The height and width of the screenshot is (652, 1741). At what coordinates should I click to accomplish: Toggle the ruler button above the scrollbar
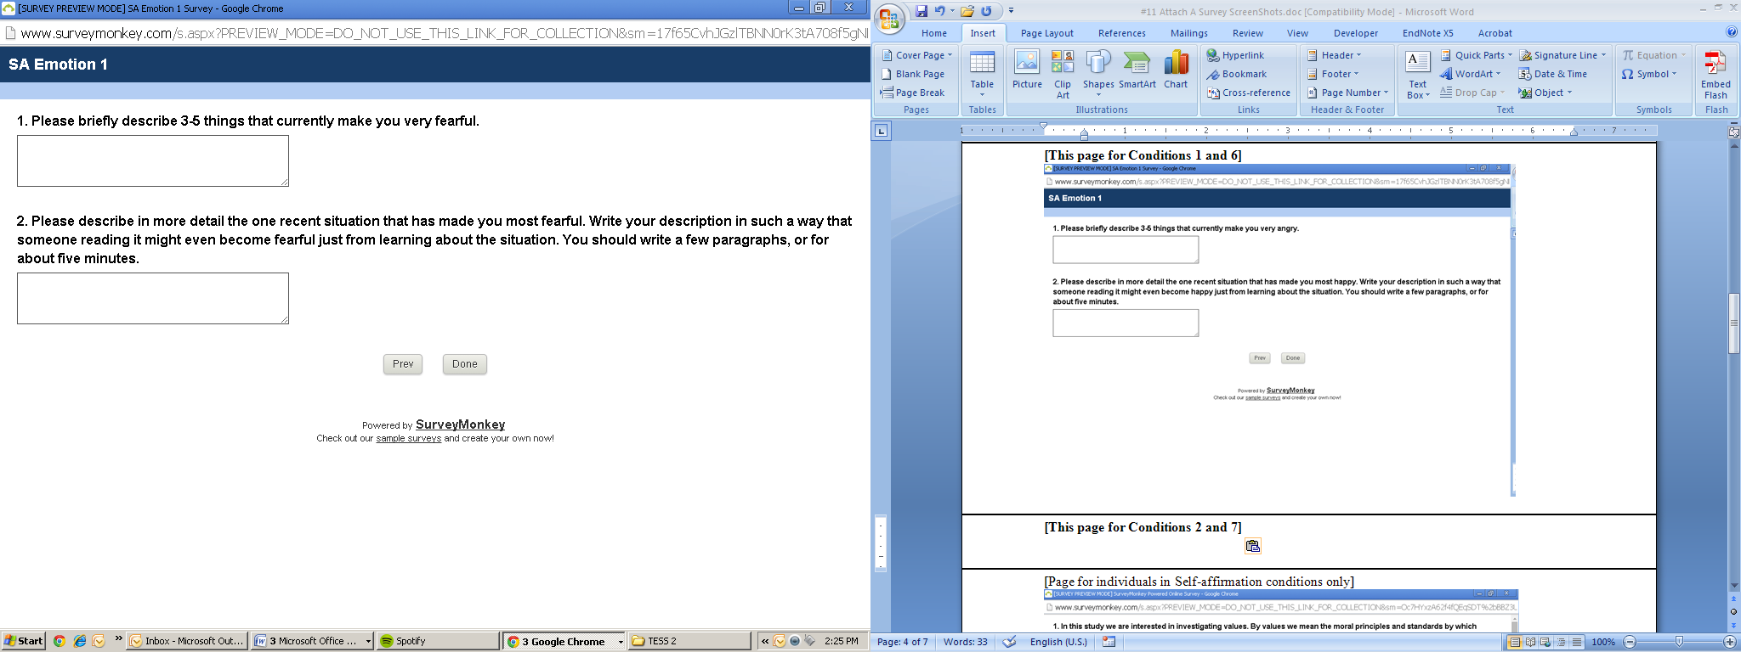click(1734, 132)
